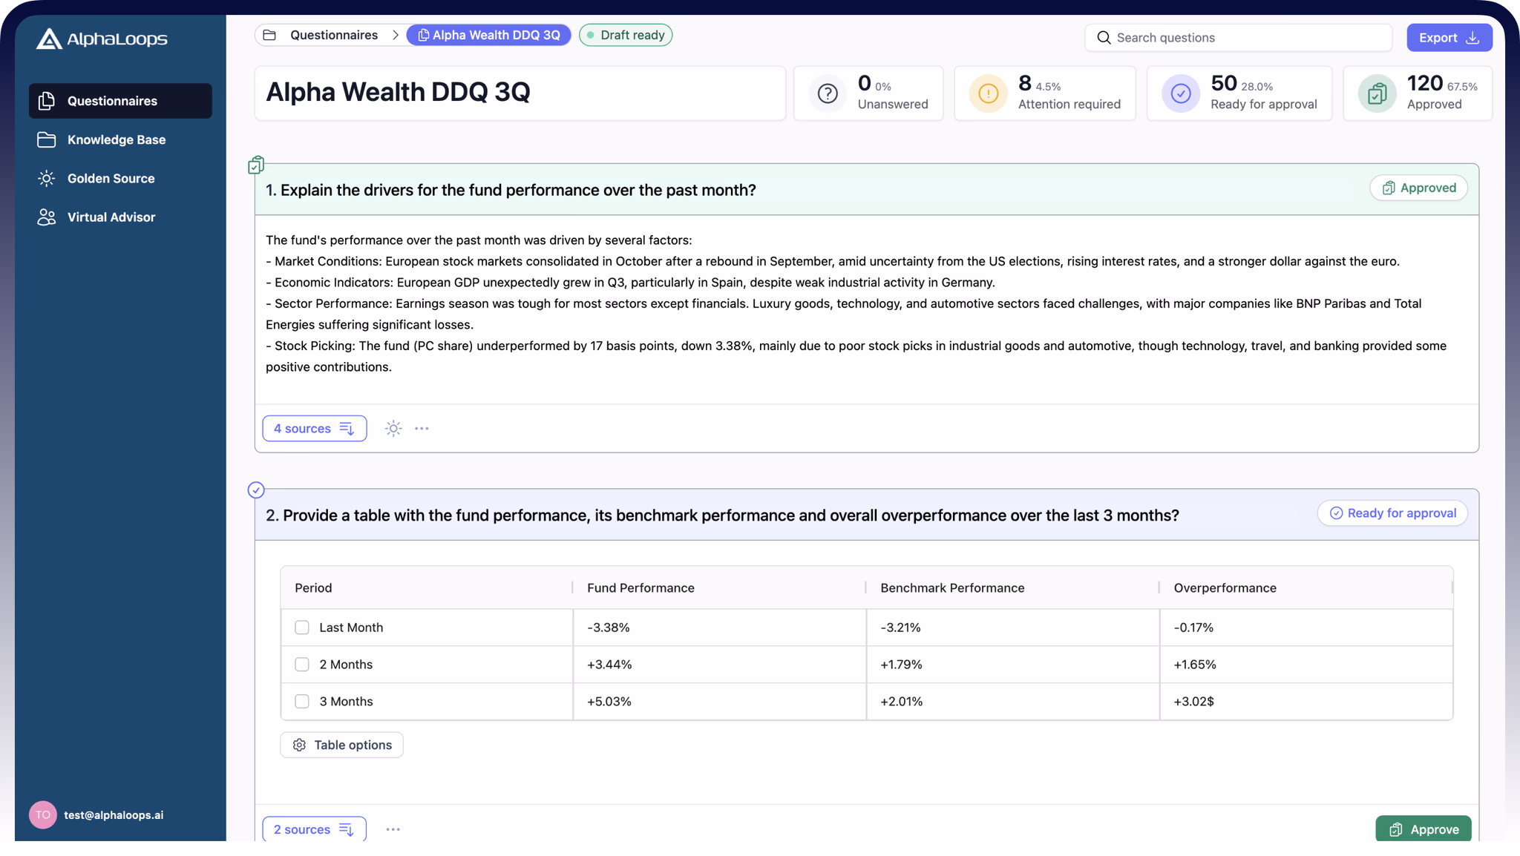Click the AlphaLoops logo
1520x856 pixels.
pos(102,39)
